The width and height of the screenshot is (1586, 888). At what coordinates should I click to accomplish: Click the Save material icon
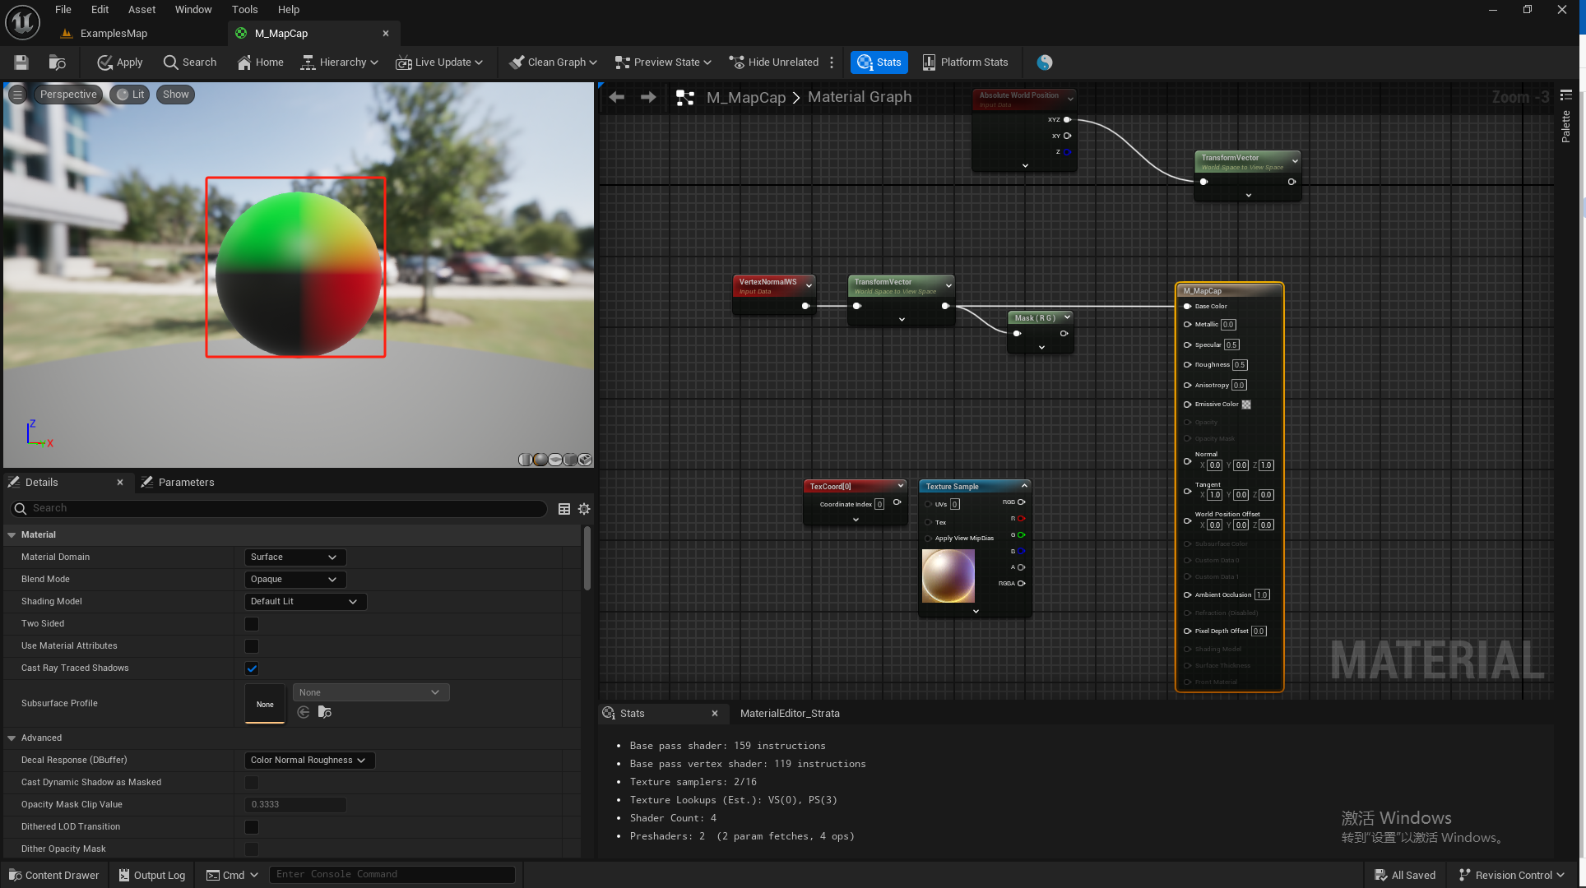(x=21, y=62)
